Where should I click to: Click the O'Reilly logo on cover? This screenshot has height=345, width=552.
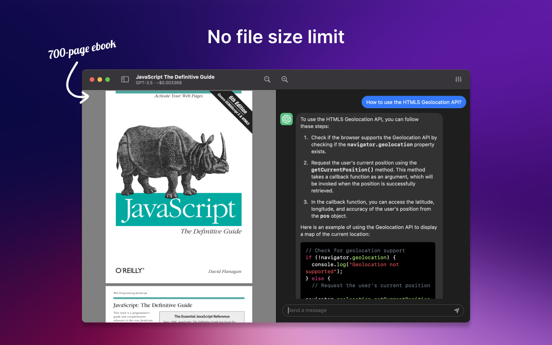pyautogui.click(x=130, y=270)
